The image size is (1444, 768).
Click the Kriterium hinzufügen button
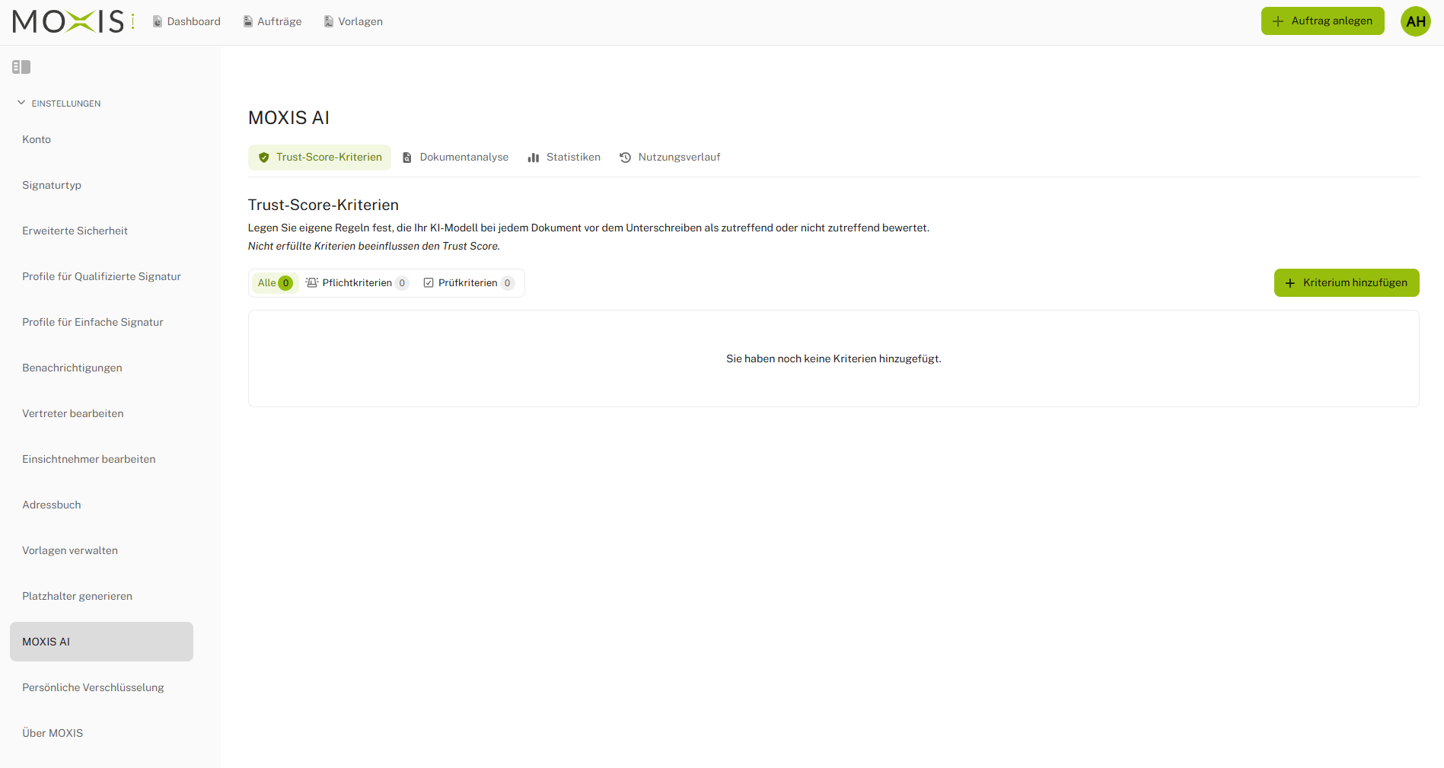click(1347, 282)
